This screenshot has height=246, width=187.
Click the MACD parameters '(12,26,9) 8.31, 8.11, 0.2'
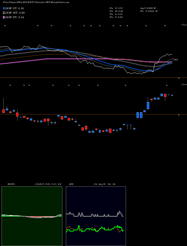click(x=47, y=184)
